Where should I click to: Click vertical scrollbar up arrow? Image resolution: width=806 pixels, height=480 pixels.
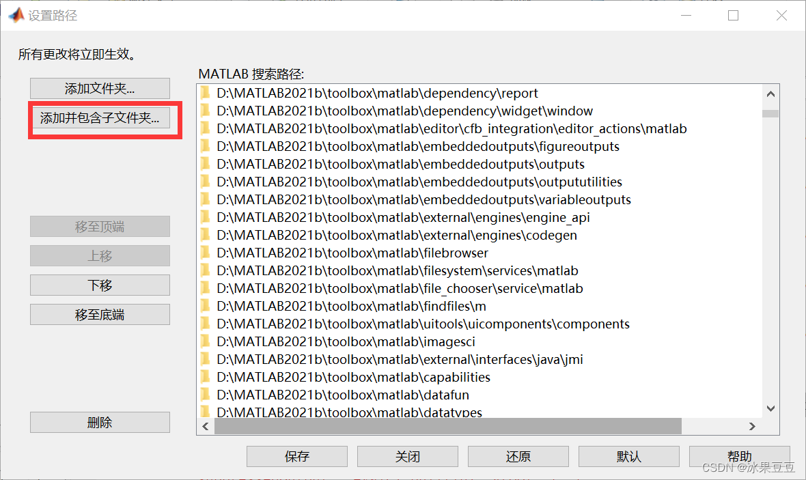point(770,94)
